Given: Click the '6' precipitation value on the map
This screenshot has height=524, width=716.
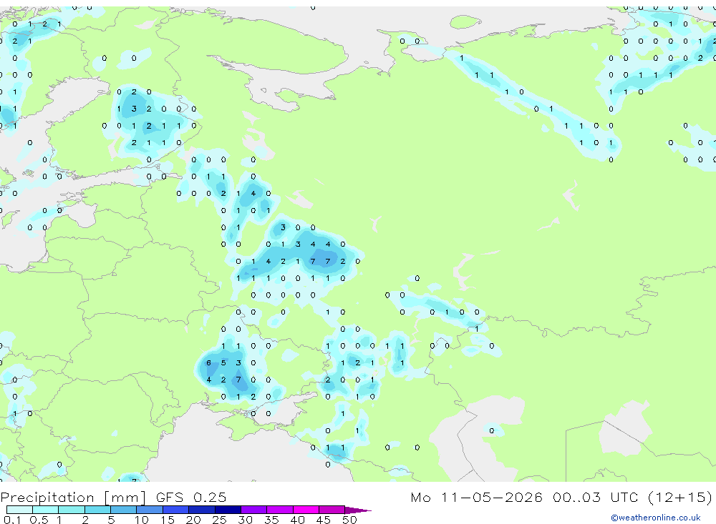Looking at the screenshot, I should pyautogui.click(x=208, y=363).
